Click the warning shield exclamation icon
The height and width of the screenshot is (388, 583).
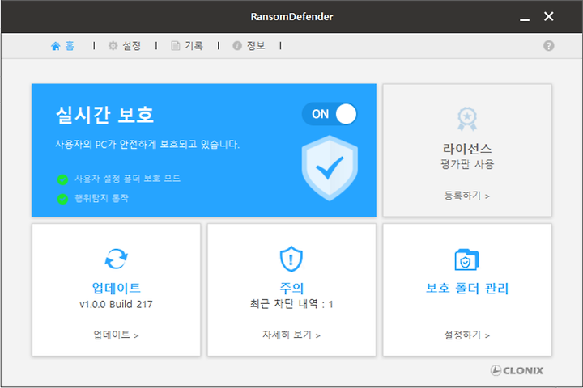pos(291,259)
